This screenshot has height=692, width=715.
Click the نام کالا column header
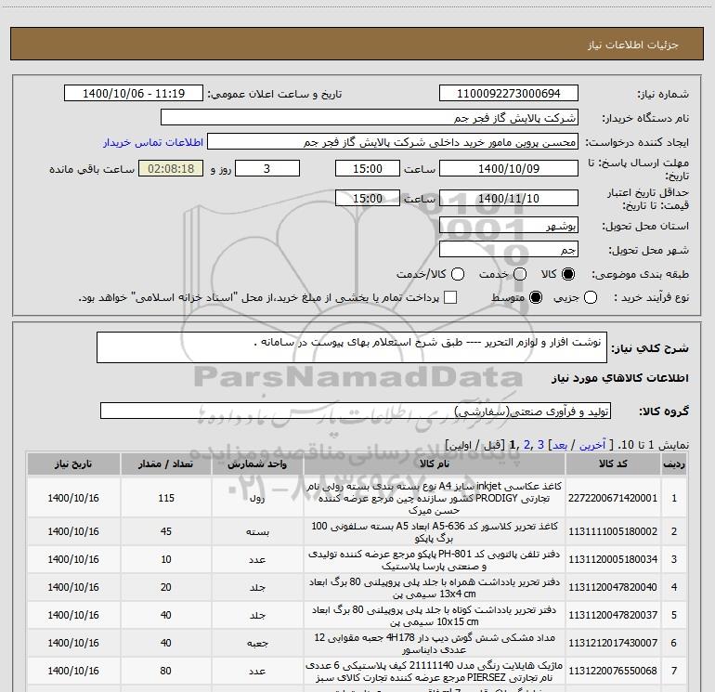(x=435, y=464)
